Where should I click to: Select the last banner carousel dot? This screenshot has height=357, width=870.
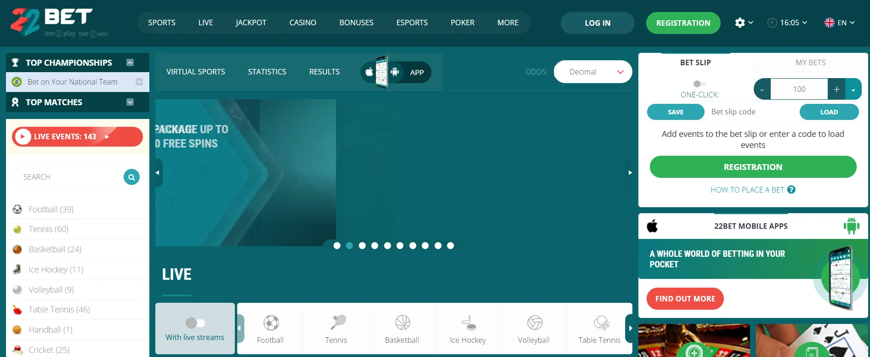click(450, 246)
